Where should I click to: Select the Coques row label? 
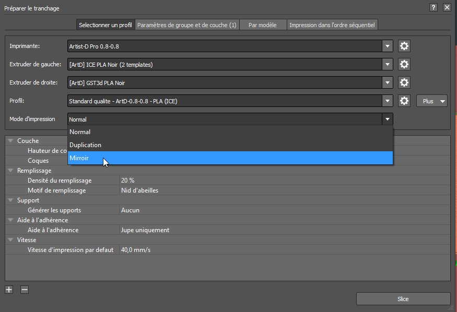(x=38, y=161)
